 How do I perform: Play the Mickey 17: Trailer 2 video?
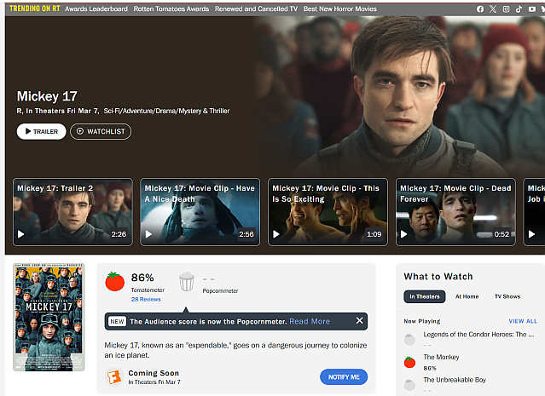point(72,211)
